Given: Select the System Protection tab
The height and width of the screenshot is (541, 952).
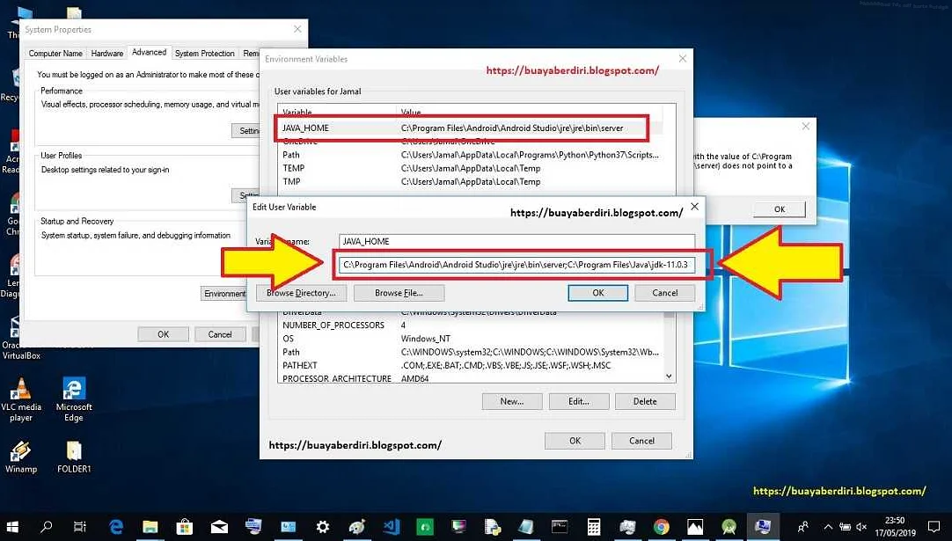Looking at the screenshot, I should (204, 52).
